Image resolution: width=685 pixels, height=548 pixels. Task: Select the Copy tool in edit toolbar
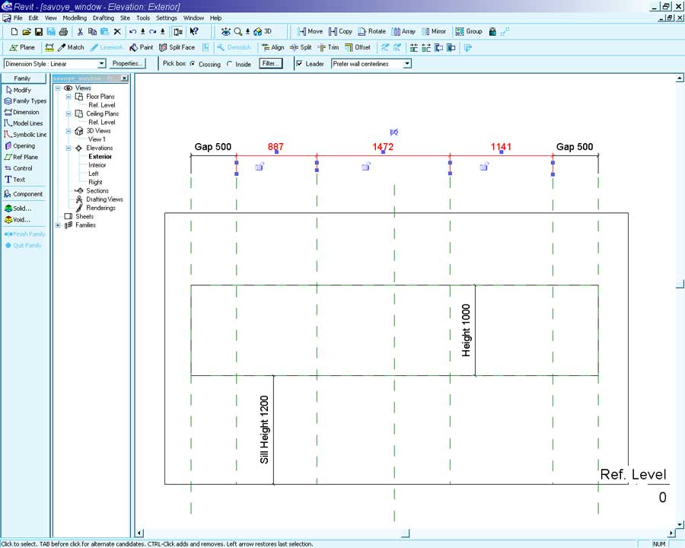click(340, 31)
